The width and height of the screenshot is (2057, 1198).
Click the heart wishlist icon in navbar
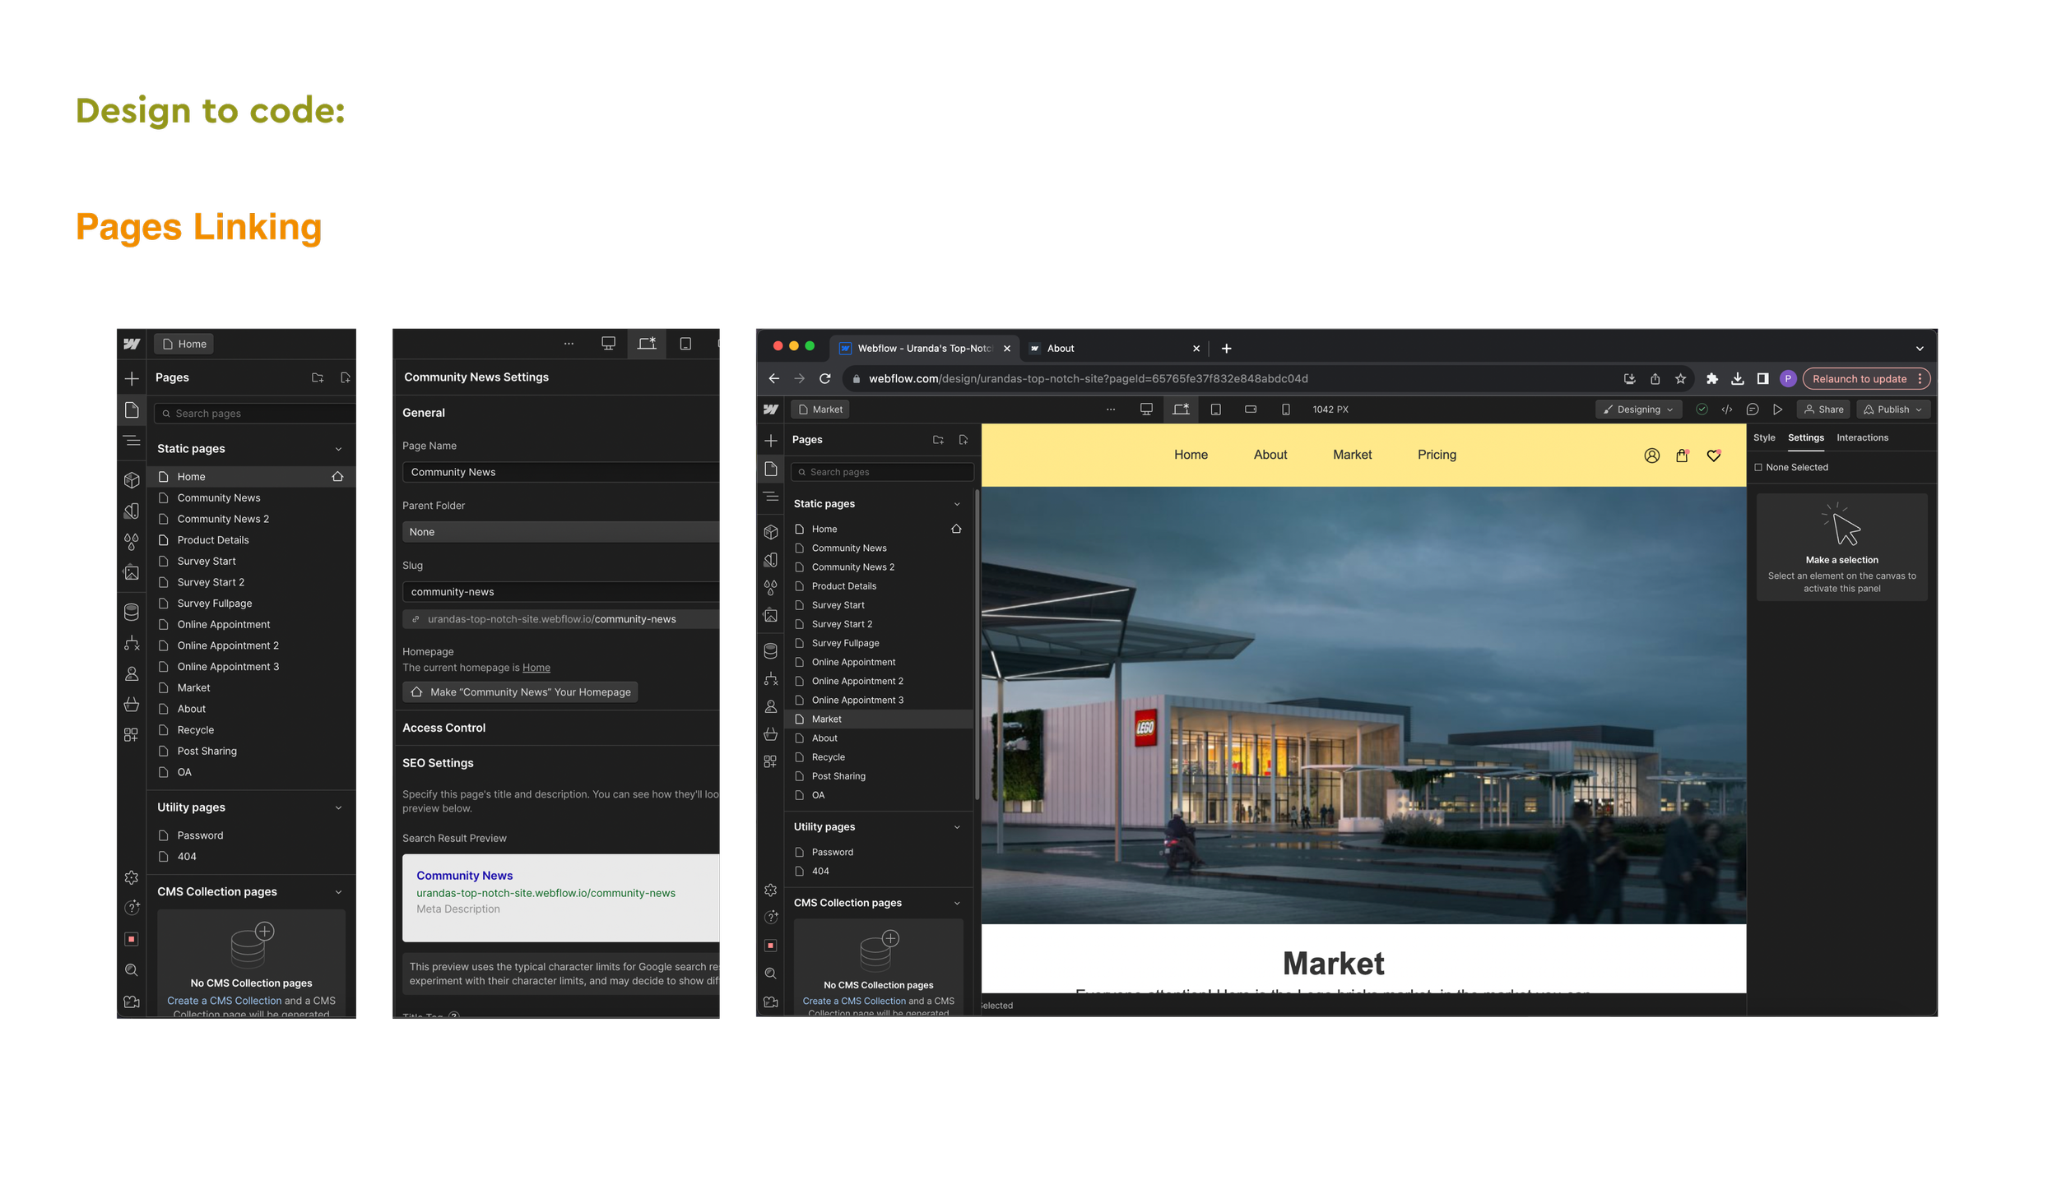click(1714, 456)
